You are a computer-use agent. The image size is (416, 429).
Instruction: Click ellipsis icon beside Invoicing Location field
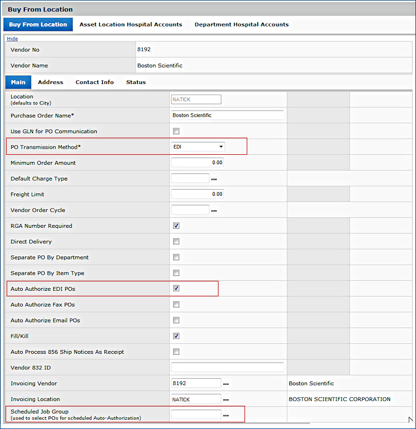point(226,400)
